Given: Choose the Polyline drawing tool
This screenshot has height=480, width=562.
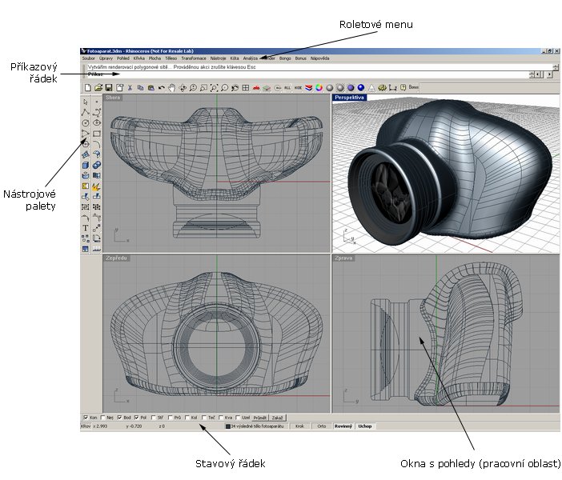Looking at the screenshot, I should (86, 113).
